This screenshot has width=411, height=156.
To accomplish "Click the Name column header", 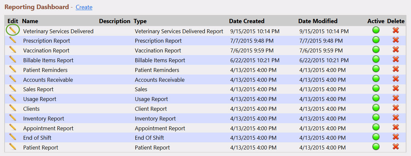I will 30,21.
